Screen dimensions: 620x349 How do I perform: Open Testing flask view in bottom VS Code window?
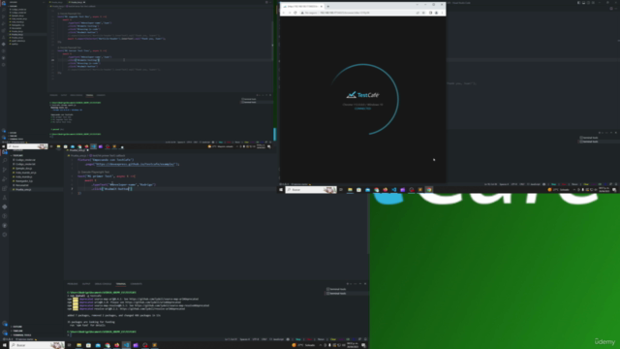click(x=5, y=198)
